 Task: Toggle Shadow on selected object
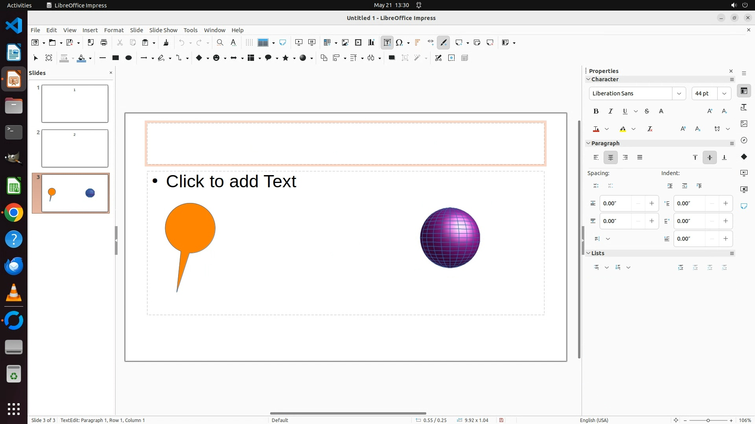[392, 58]
